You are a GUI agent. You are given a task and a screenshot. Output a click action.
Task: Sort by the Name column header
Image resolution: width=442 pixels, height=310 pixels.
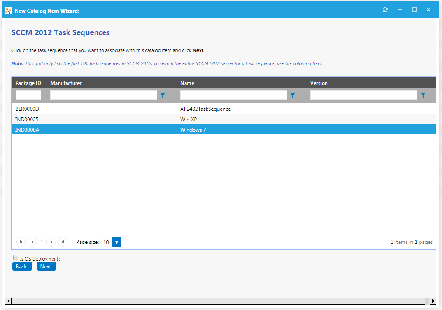click(187, 83)
